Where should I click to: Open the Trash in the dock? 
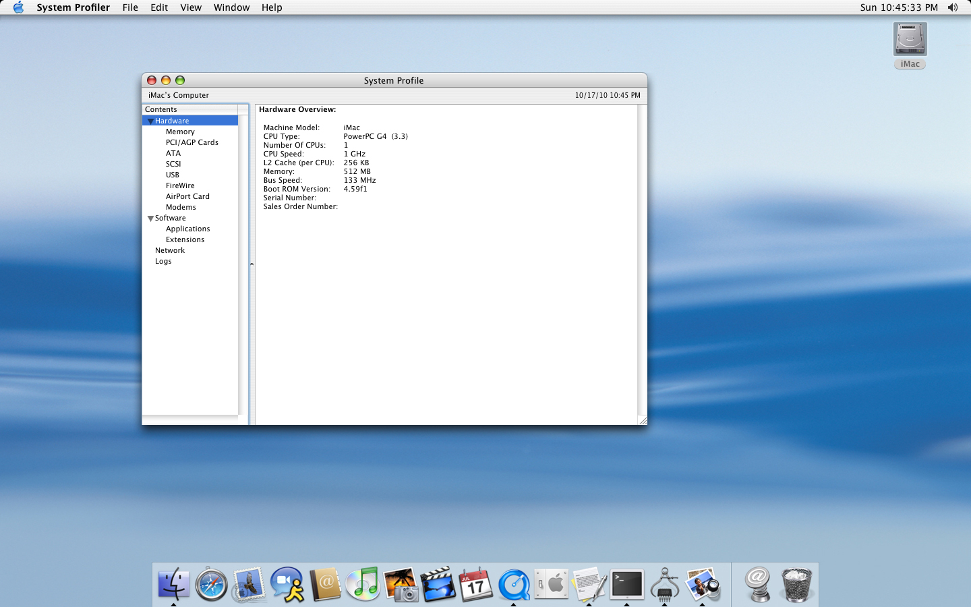point(796,584)
